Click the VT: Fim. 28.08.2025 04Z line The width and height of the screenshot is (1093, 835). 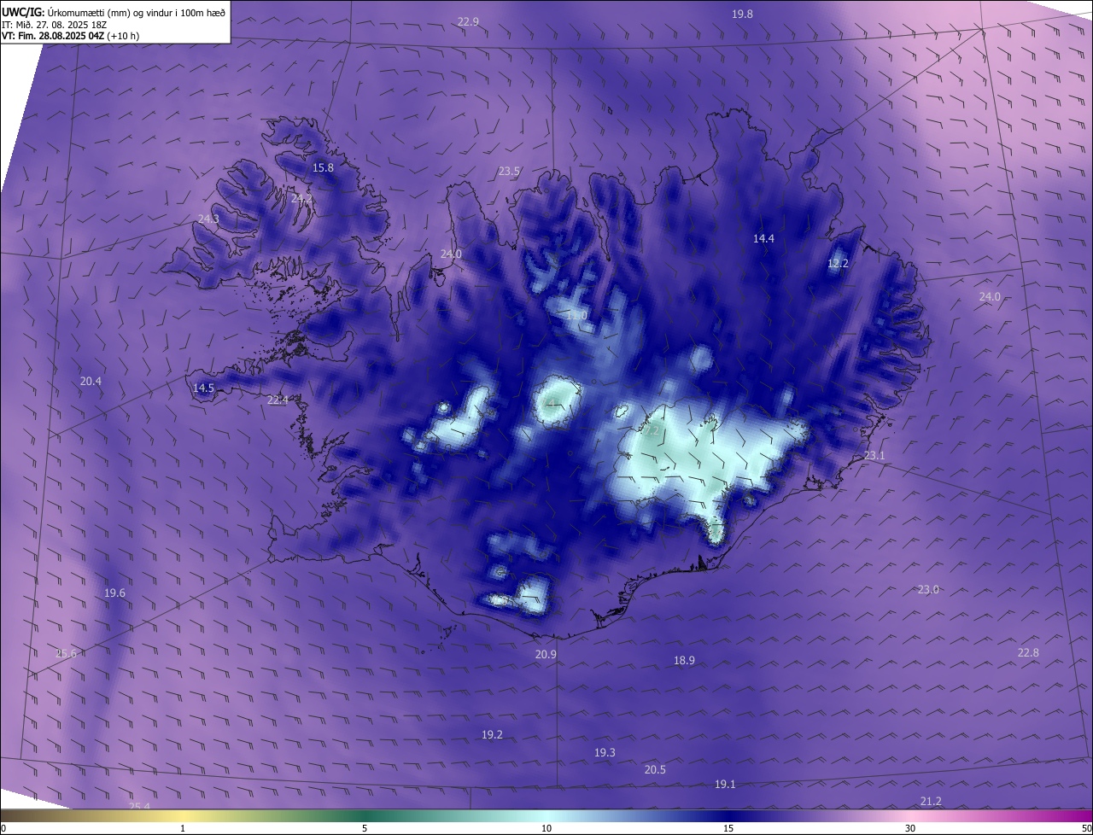pyautogui.click(x=70, y=36)
